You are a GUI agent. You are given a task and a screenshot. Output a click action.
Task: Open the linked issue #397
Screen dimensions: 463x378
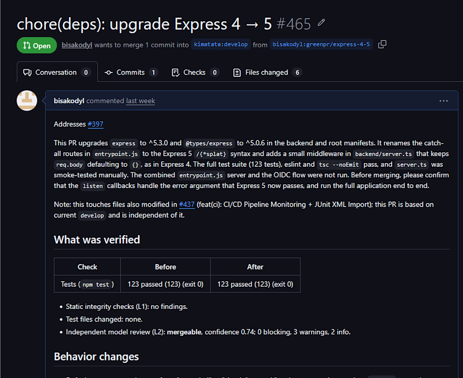pos(95,124)
